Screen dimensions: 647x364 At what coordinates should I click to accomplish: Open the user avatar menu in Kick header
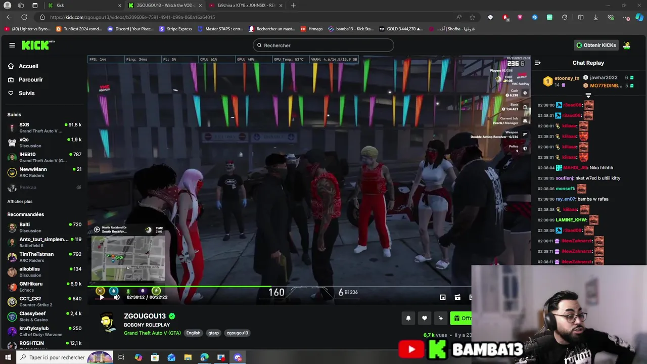[627, 45]
